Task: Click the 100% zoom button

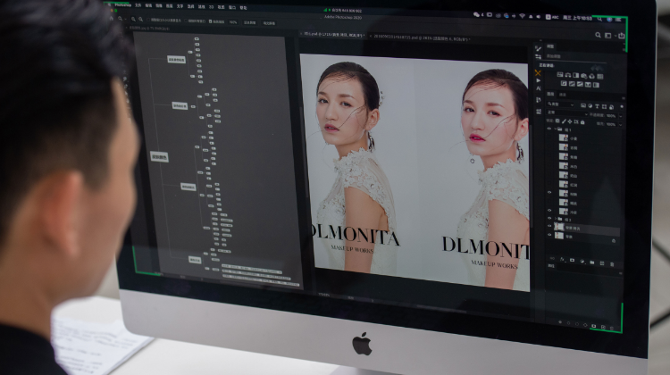Action: pos(233,22)
